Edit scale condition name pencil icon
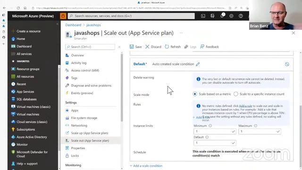302x170 pixels. 198,64
